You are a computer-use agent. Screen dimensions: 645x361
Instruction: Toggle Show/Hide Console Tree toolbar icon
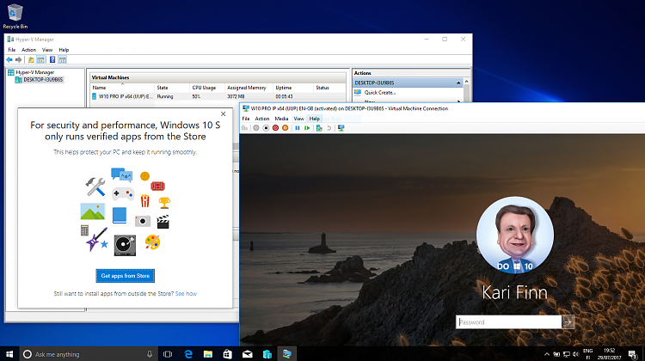click(x=40, y=60)
